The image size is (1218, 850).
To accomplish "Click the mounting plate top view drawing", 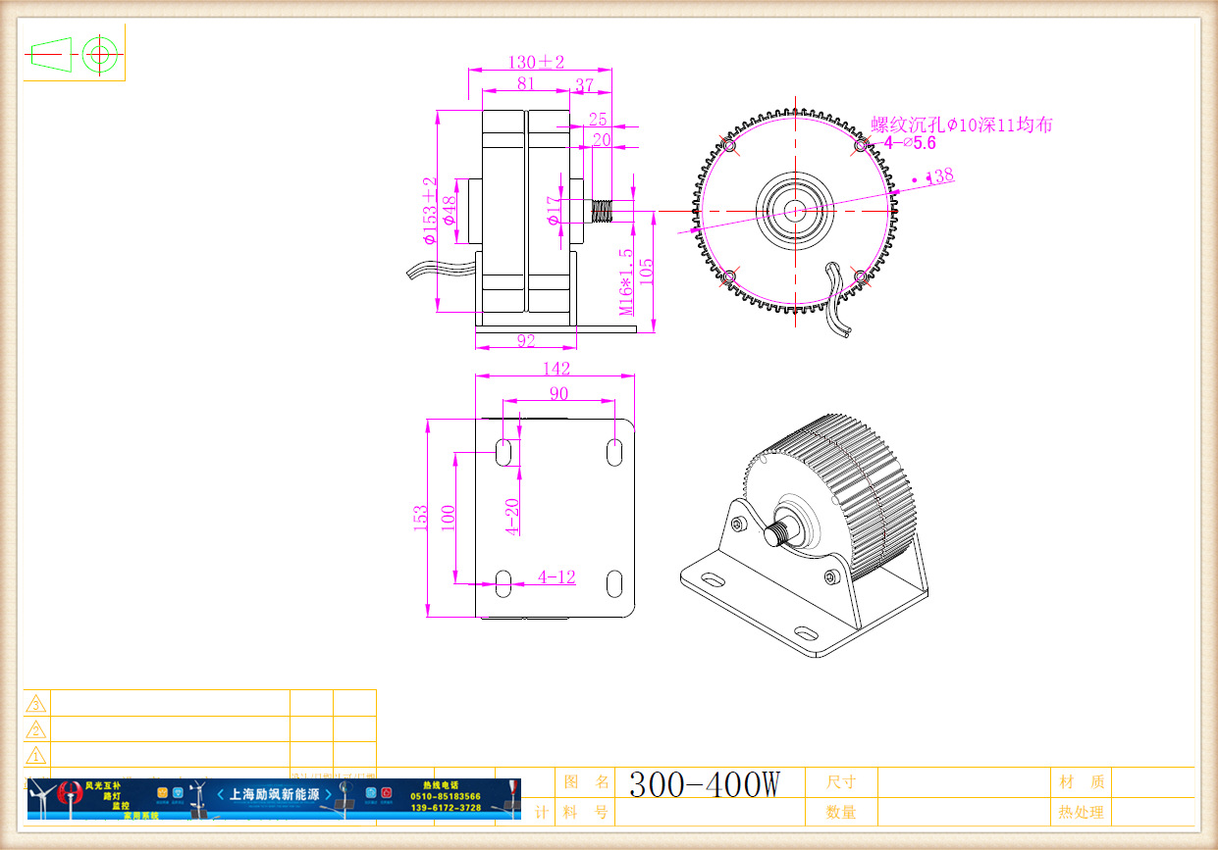I will click(x=555, y=518).
